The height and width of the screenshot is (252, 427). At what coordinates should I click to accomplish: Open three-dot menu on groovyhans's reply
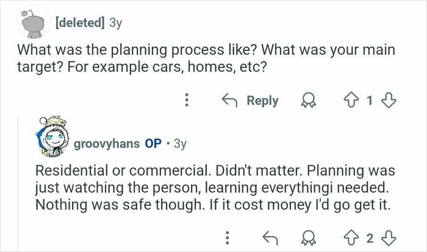pyautogui.click(x=228, y=236)
